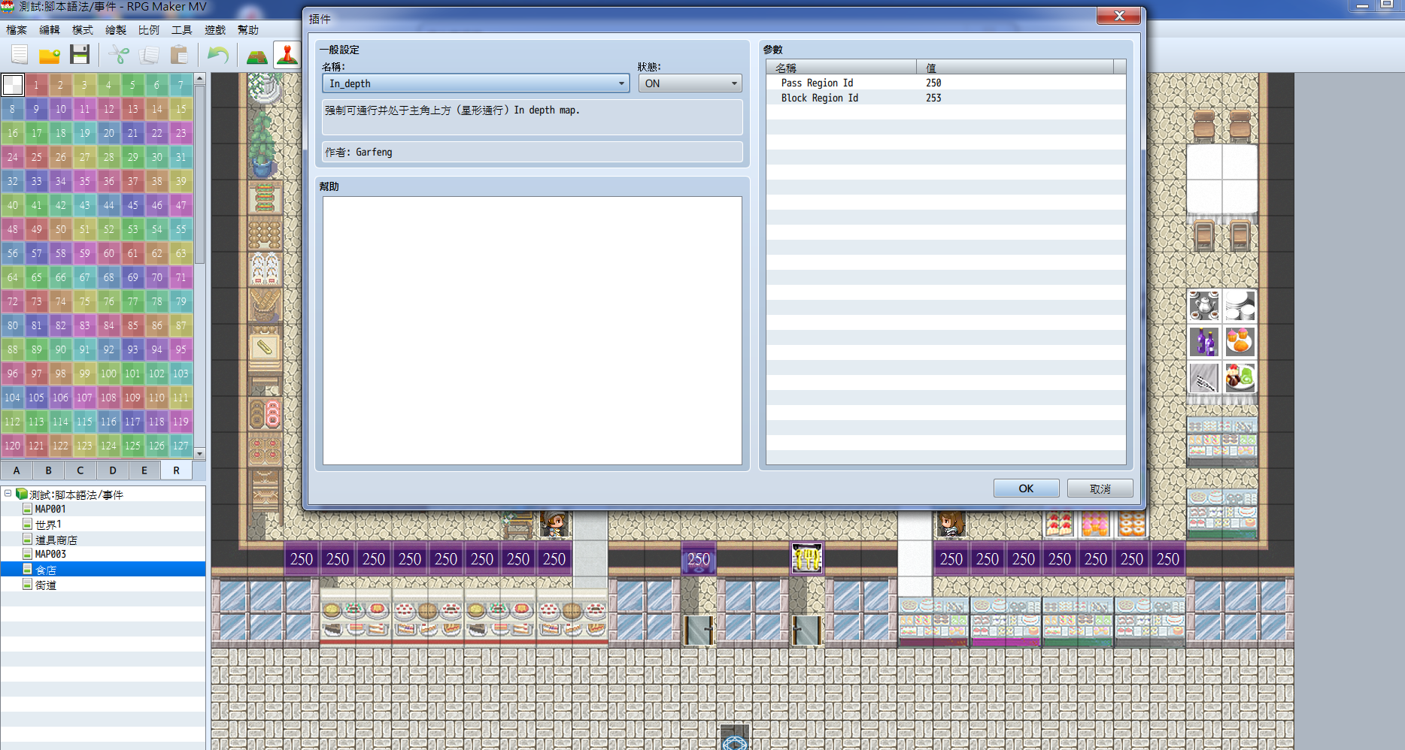
Task: Select the Block Region Id parameter row
Action: click(x=946, y=98)
